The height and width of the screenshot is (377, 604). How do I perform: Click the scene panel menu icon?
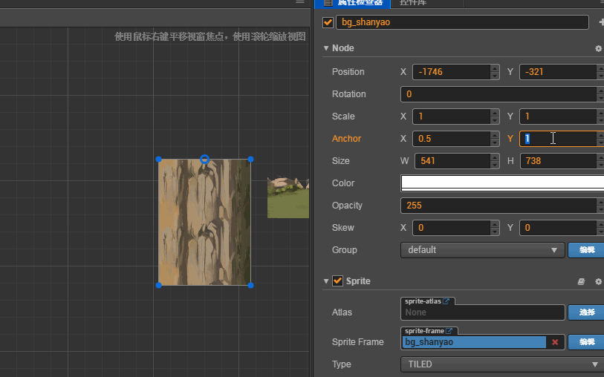pyautogui.click(x=300, y=2)
